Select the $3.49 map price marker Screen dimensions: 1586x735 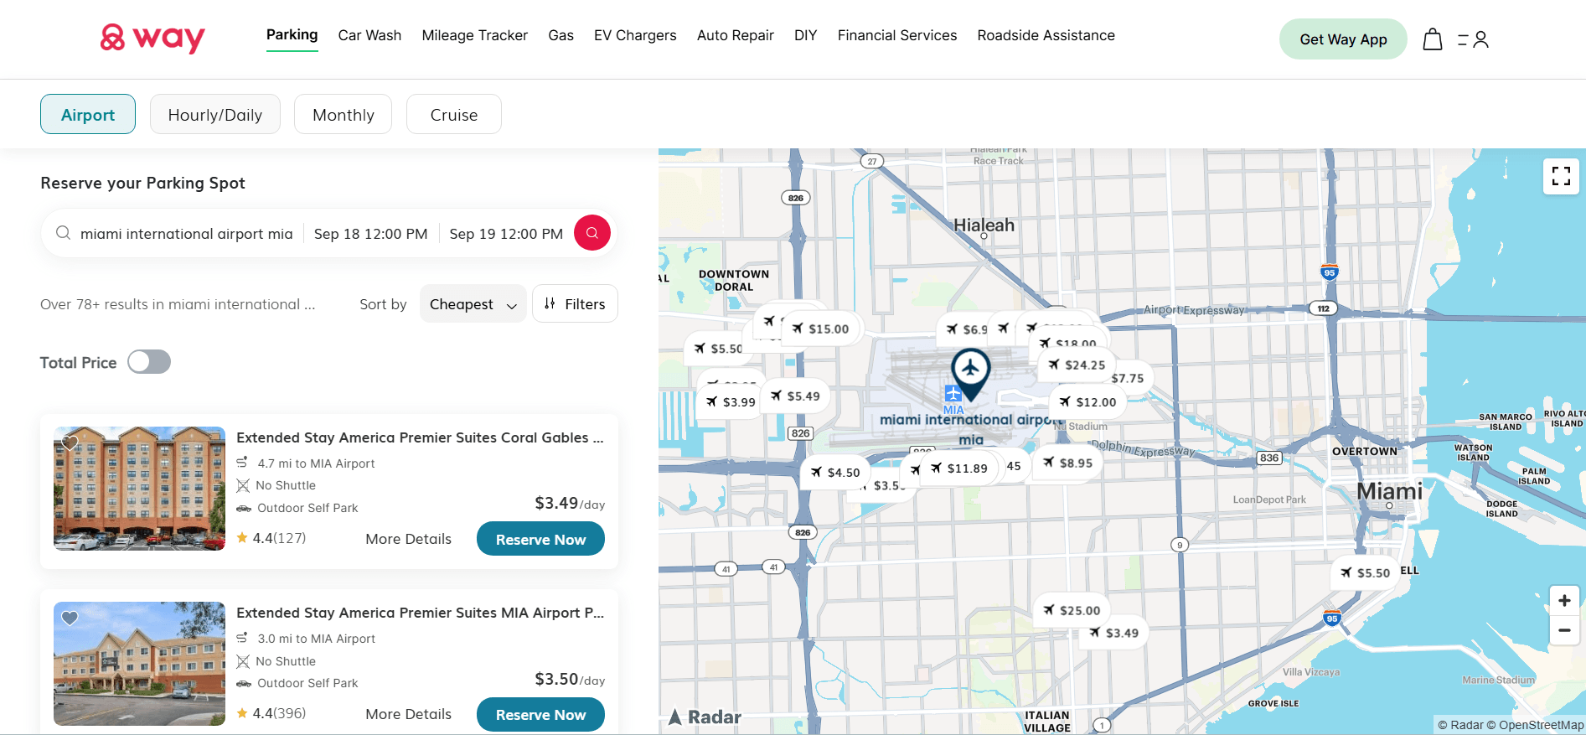pyautogui.click(x=1113, y=634)
